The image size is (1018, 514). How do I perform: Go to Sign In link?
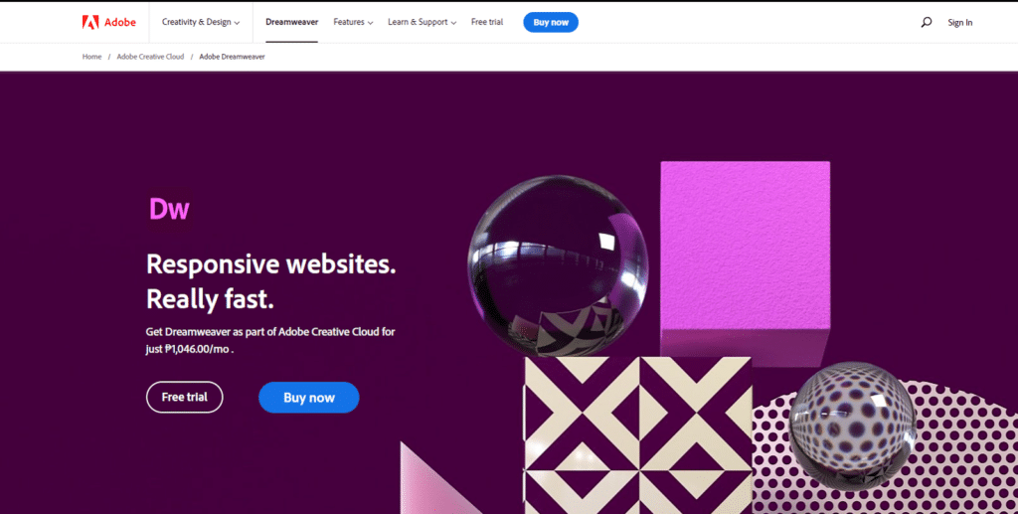tap(959, 23)
